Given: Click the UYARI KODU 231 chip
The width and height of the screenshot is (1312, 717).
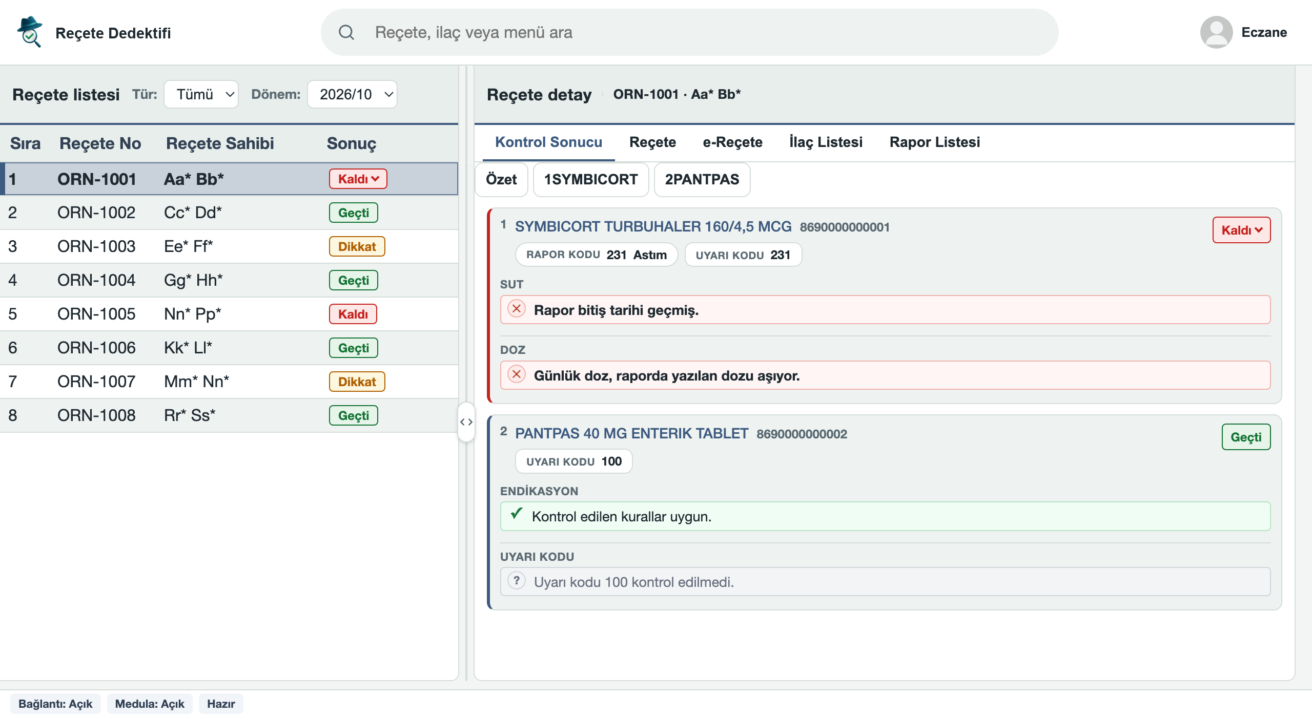Looking at the screenshot, I should click(x=743, y=255).
